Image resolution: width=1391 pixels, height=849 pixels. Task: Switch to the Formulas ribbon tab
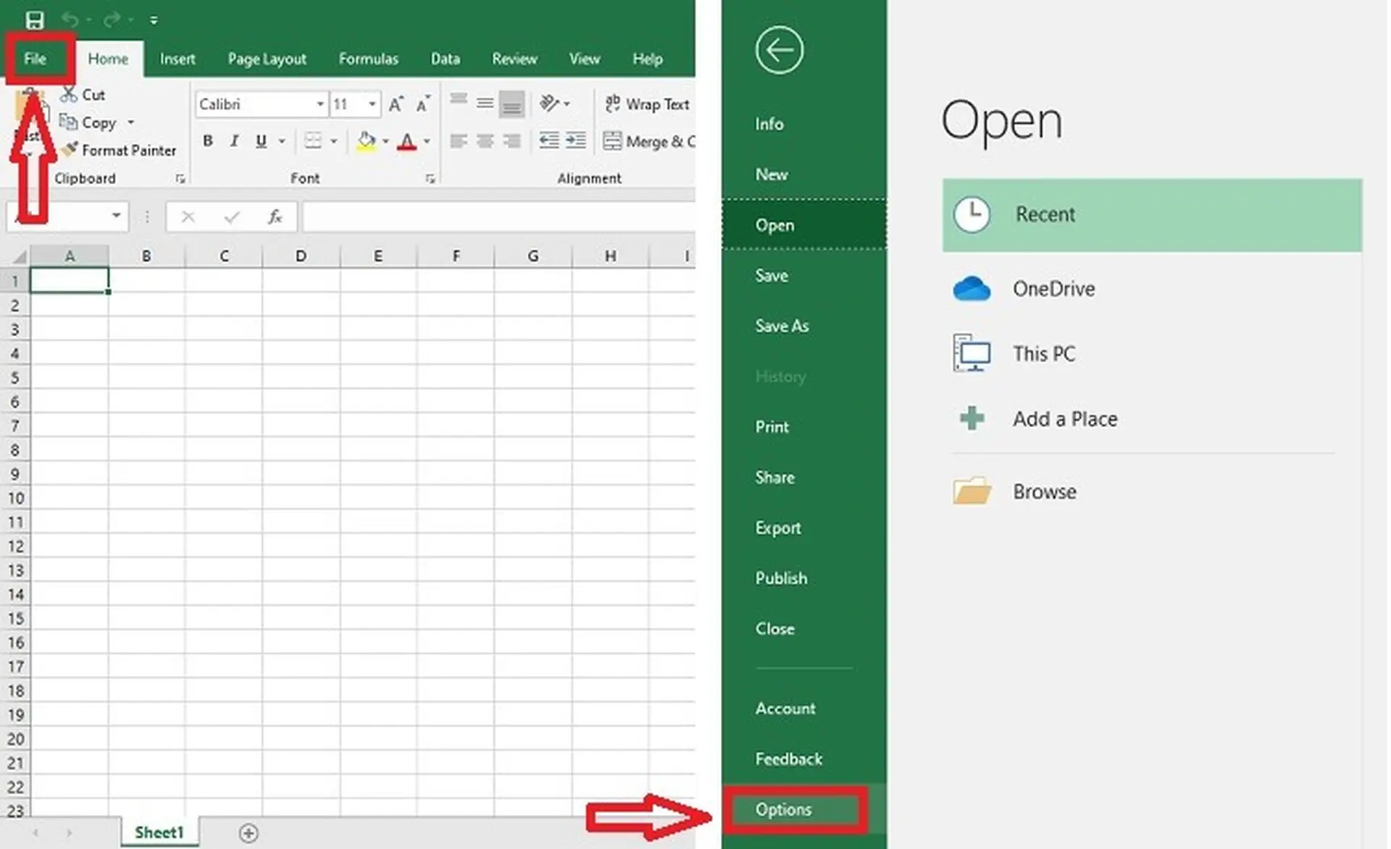coord(368,59)
